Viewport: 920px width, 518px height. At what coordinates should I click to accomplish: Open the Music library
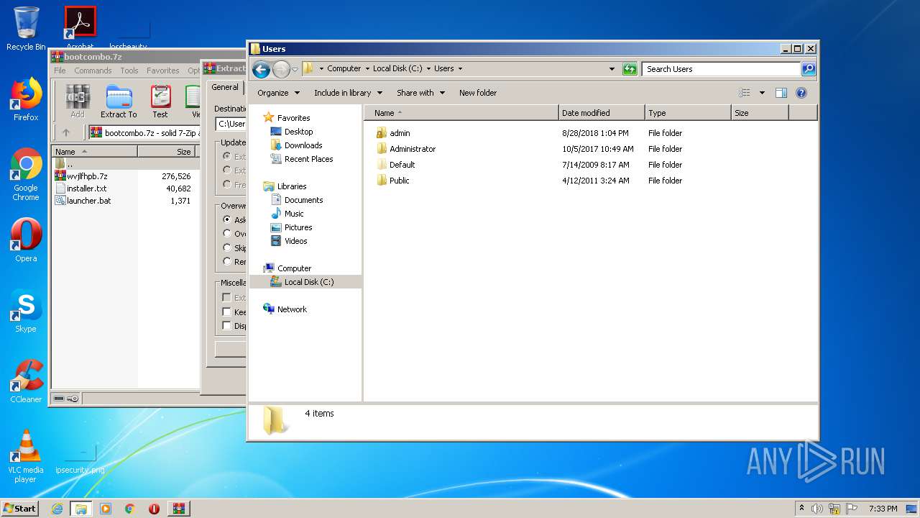[x=294, y=214]
